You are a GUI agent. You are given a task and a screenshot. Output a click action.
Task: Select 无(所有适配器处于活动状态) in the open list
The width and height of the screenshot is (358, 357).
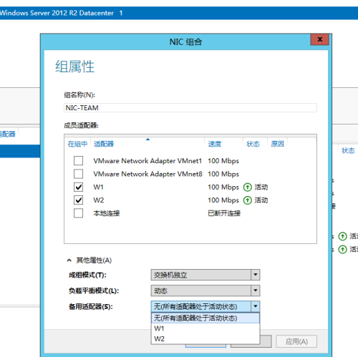point(205,318)
